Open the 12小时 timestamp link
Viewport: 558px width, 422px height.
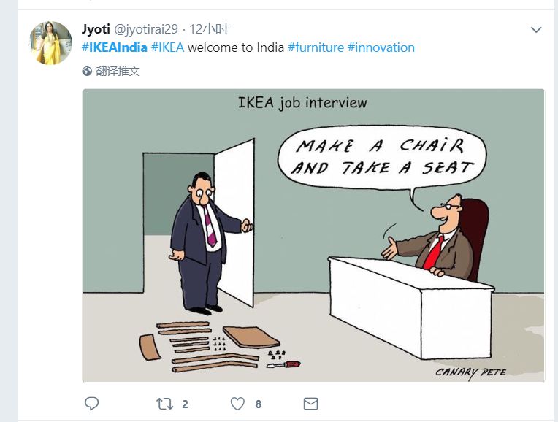pyautogui.click(x=209, y=28)
